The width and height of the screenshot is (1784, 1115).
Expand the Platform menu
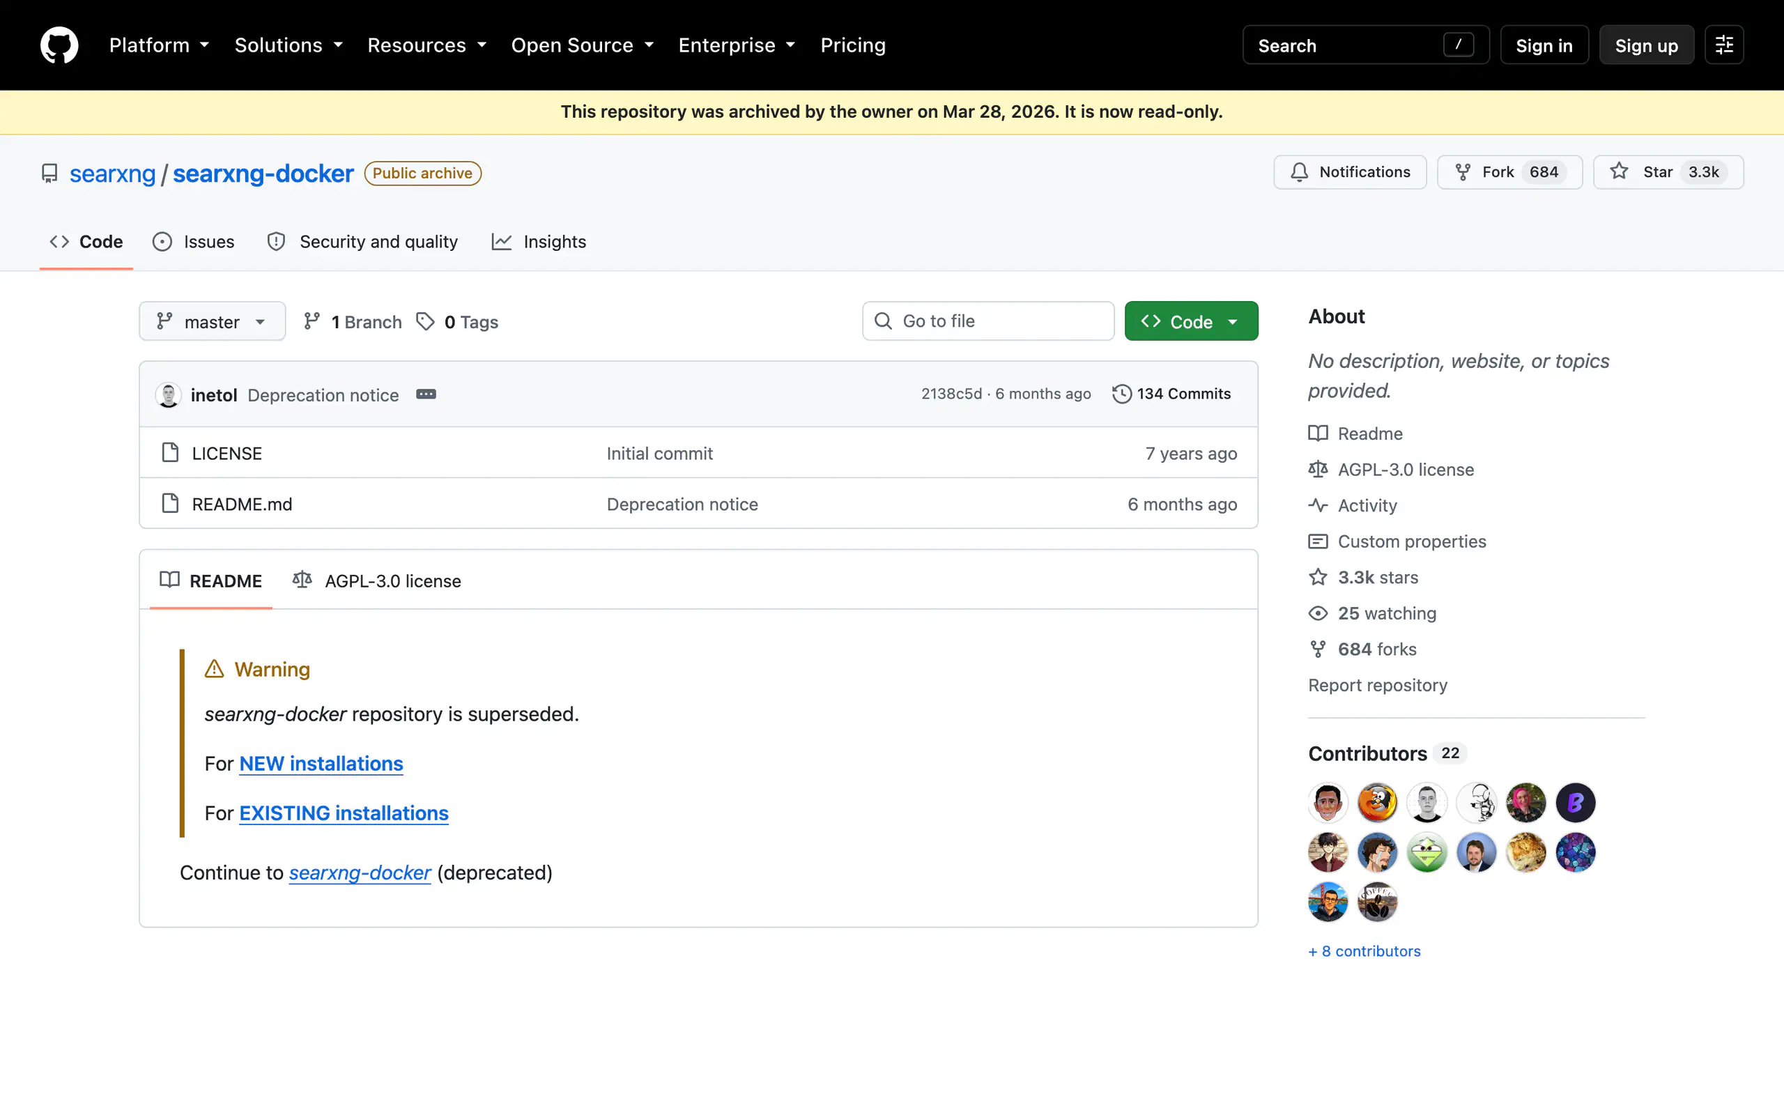[x=159, y=45]
